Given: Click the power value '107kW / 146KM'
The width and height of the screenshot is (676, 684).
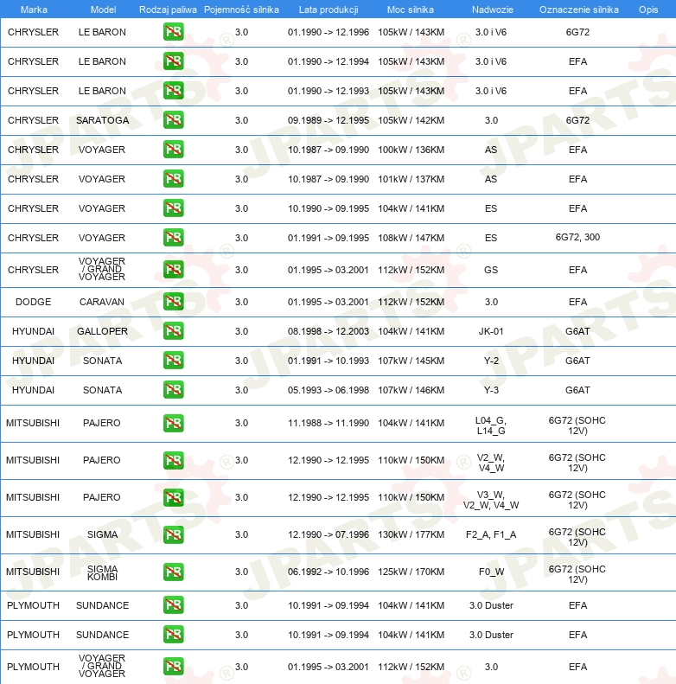Looking at the screenshot, I should pyautogui.click(x=411, y=390).
